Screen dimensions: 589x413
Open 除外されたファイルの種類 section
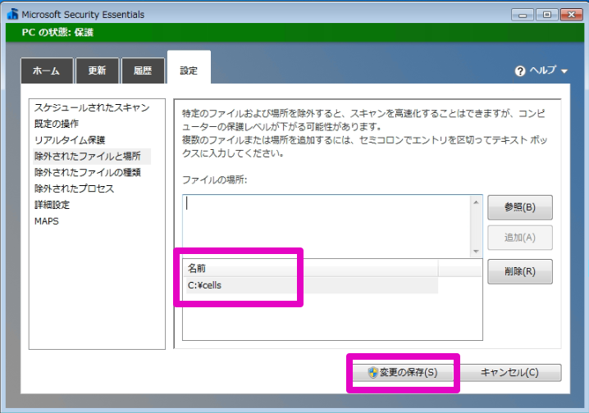coord(88,173)
